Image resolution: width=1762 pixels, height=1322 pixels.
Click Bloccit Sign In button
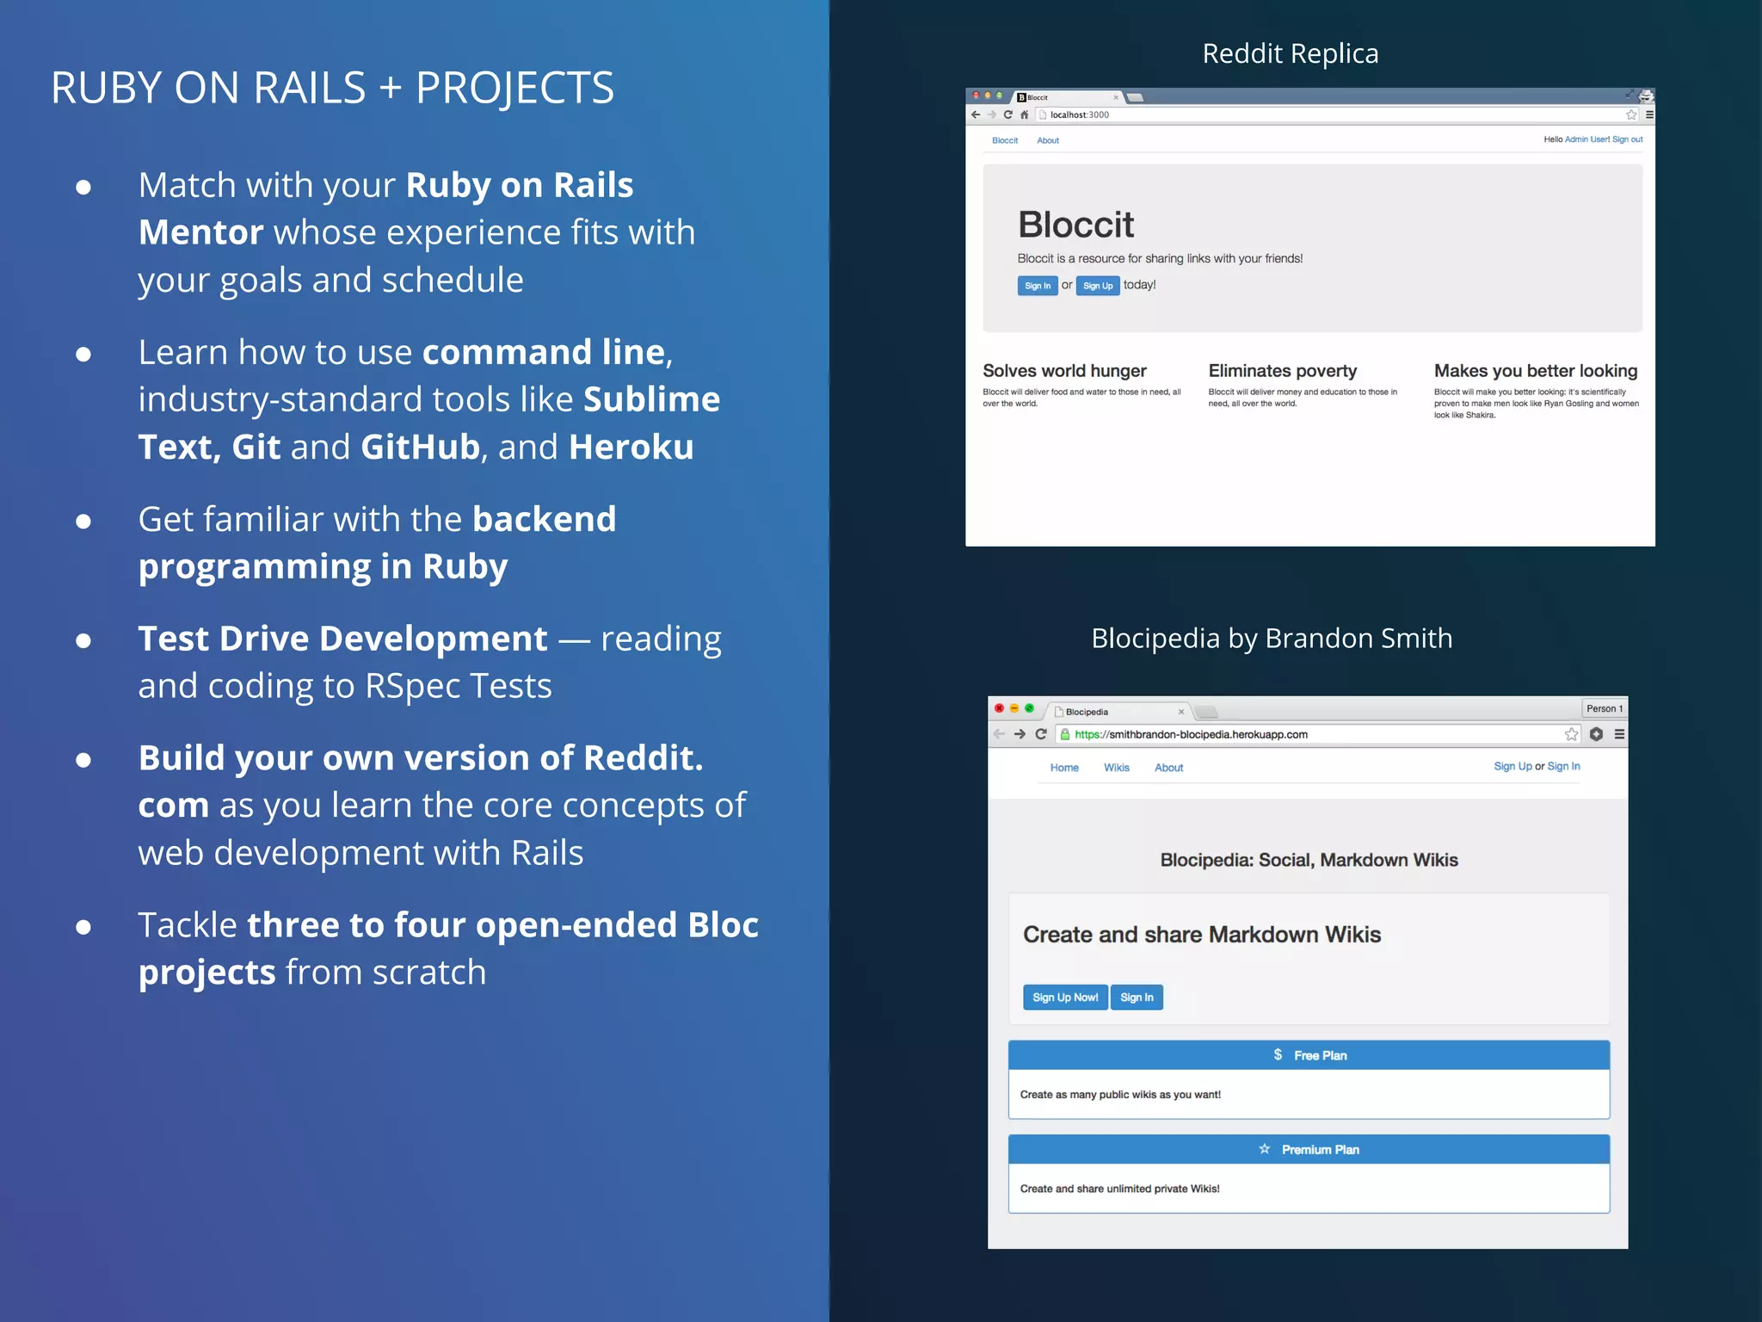tap(1038, 286)
